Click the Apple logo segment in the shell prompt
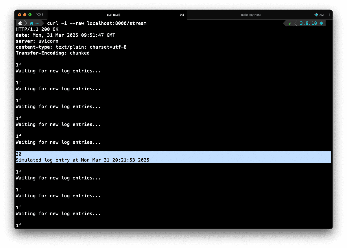The height and width of the screenshot is (248, 347). pyautogui.click(x=20, y=23)
